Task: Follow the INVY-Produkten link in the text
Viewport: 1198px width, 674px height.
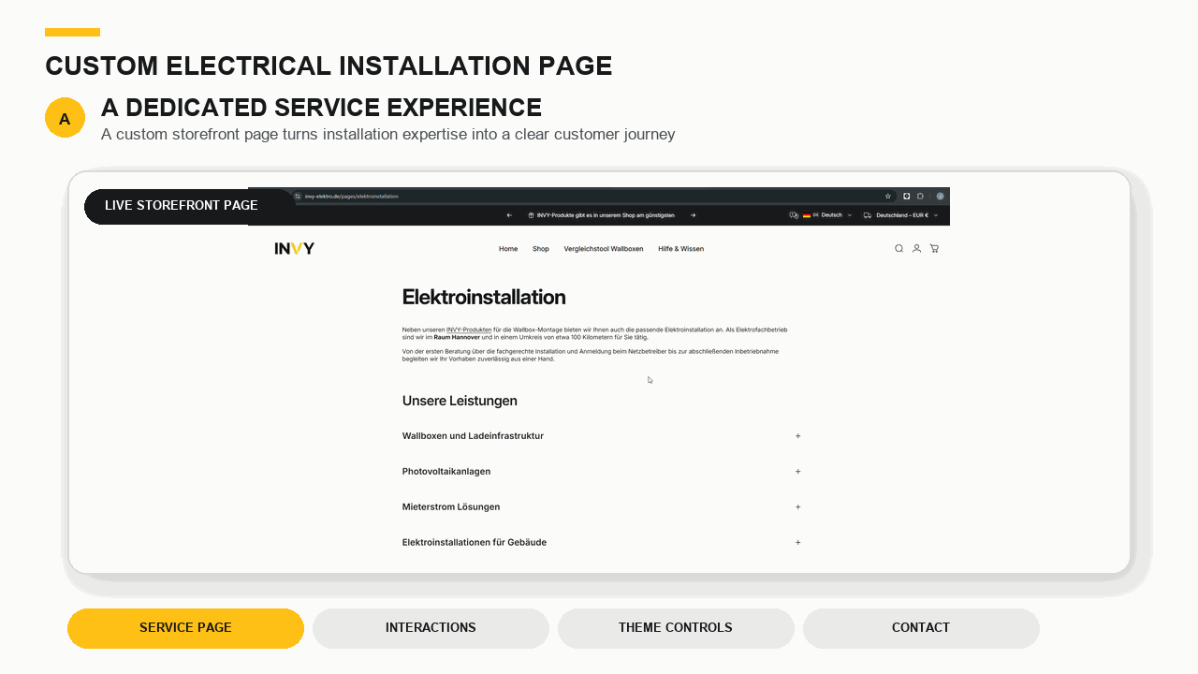Action: click(x=469, y=330)
